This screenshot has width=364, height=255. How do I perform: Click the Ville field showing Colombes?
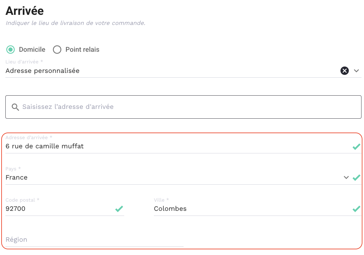point(246,209)
